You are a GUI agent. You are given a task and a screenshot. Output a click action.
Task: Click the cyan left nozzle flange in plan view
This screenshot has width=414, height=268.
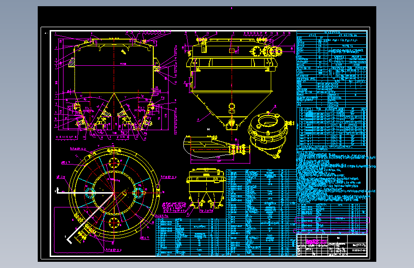pos(90,193)
